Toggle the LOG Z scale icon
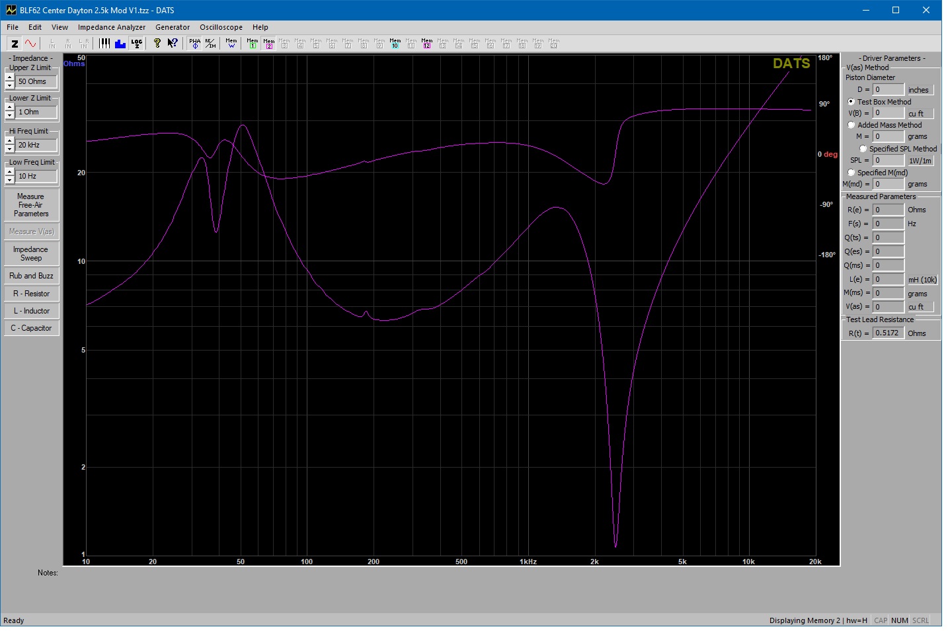 click(x=136, y=44)
